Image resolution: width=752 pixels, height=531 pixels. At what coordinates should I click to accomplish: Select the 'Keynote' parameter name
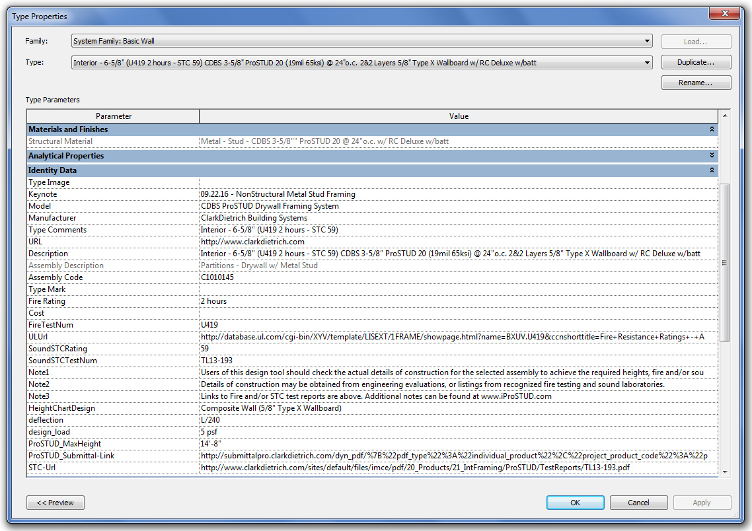tap(43, 194)
